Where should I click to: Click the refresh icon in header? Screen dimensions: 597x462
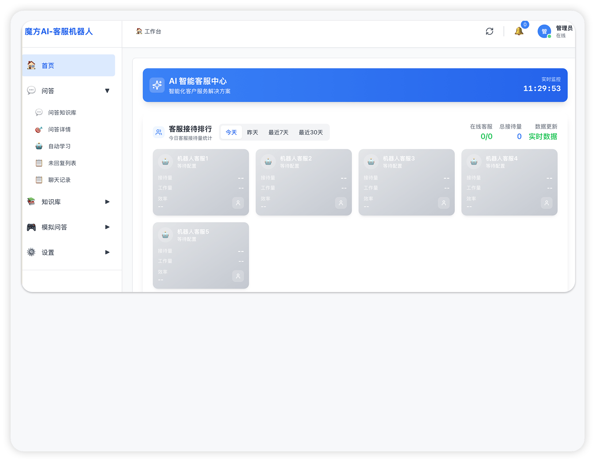pos(489,31)
